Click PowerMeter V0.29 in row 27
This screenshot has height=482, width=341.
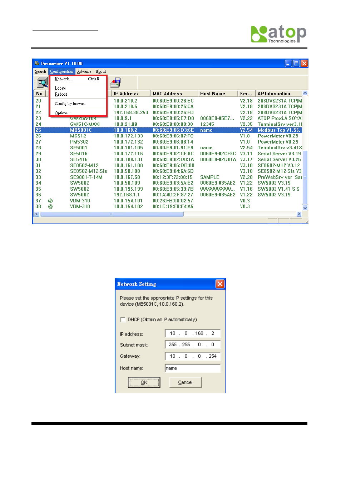[x=278, y=142]
